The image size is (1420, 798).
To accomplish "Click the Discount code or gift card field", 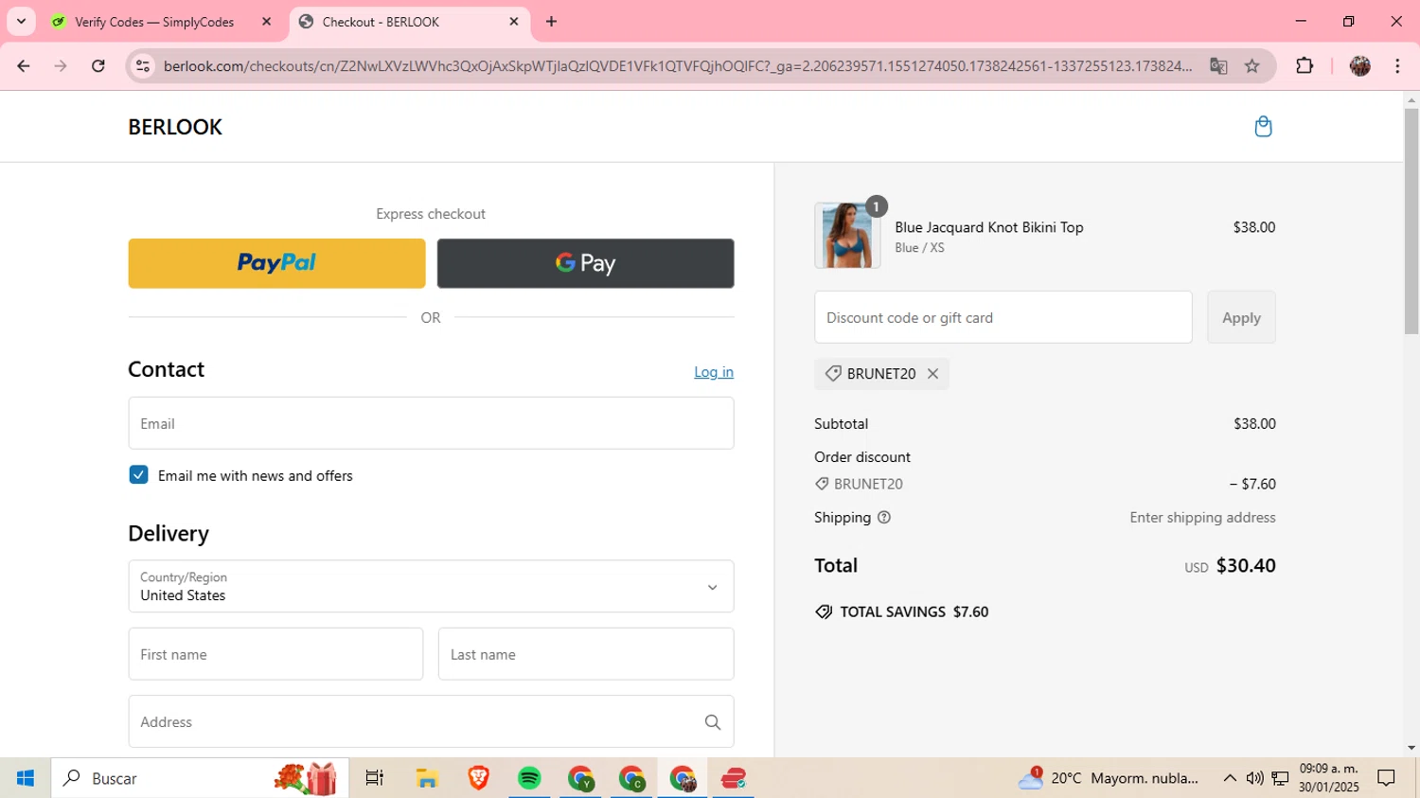I will click(x=1003, y=317).
